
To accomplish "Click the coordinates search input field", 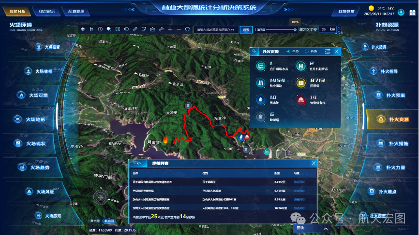I will point(217,29).
